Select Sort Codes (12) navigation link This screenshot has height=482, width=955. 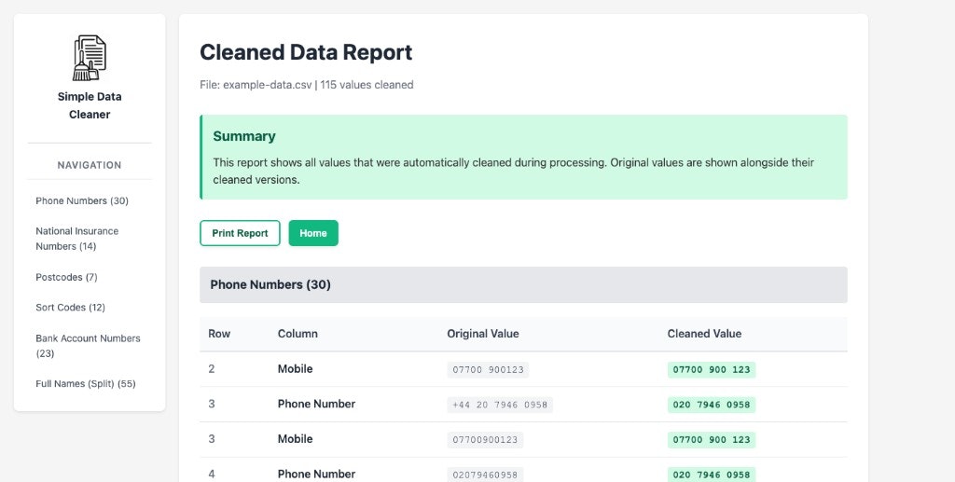(70, 308)
